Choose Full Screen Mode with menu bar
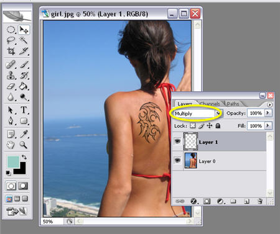Viewport: 280px width, 234px height. pos(17,199)
